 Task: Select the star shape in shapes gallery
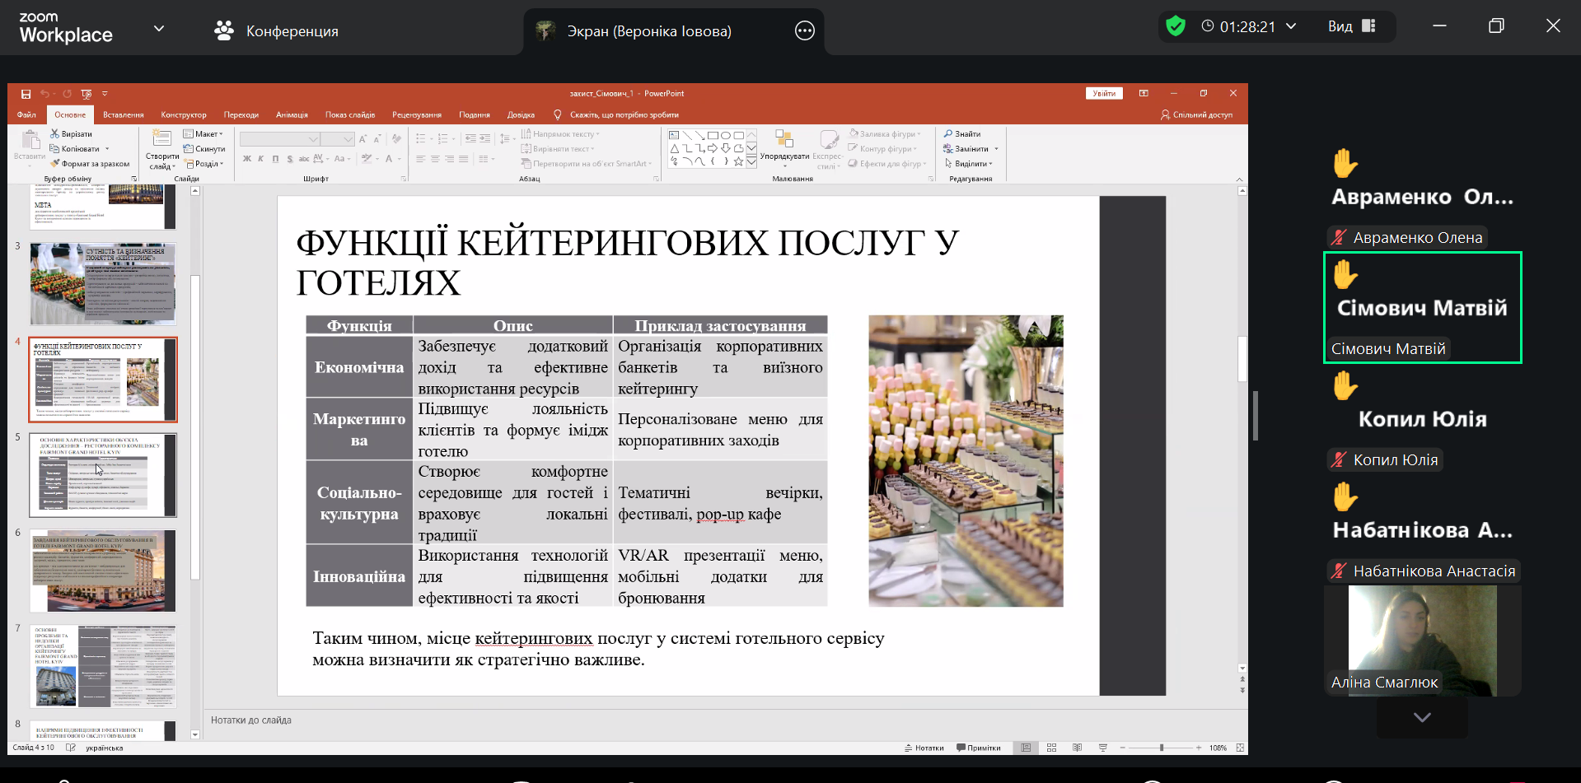pyautogui.click(x=738, y=161)
